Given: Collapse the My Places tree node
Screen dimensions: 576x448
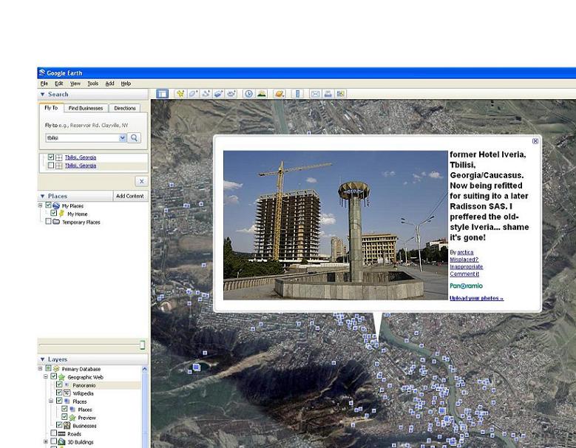Looking at the screenshot, I should (41, 206).
